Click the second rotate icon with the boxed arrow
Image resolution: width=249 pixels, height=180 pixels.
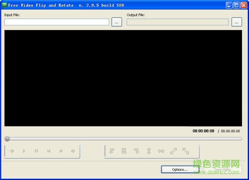(x=124, y=151)
